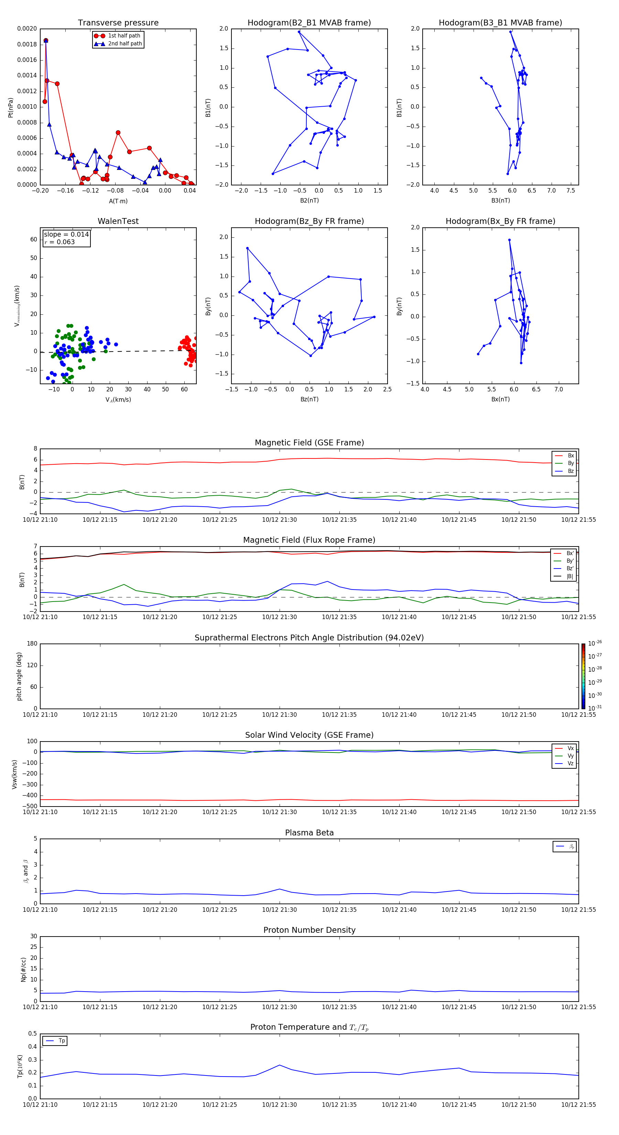Viewport: 619px width, 1135px height.
Task: Click the 'Bx(nT)' x-axis label
Action: pos(500,399)
